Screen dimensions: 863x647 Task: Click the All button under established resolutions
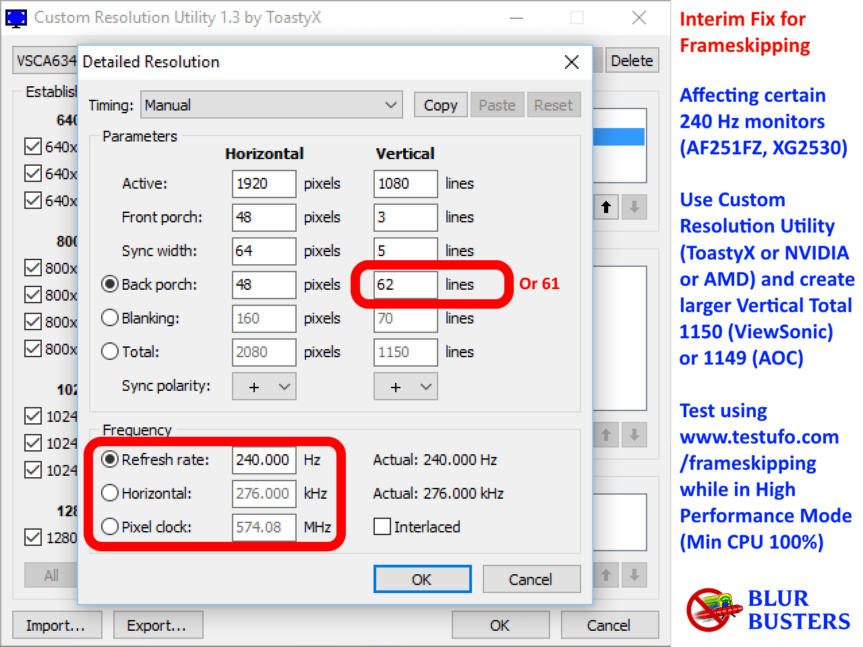pos(51,575)
